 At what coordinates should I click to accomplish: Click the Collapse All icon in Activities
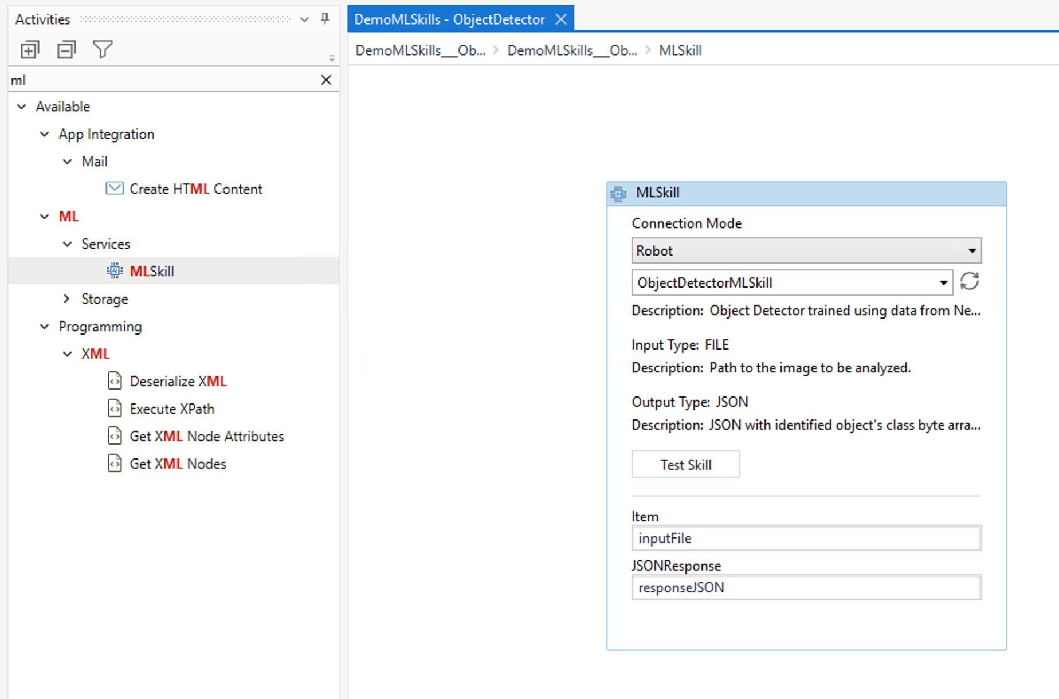click(x=66, y=50)
